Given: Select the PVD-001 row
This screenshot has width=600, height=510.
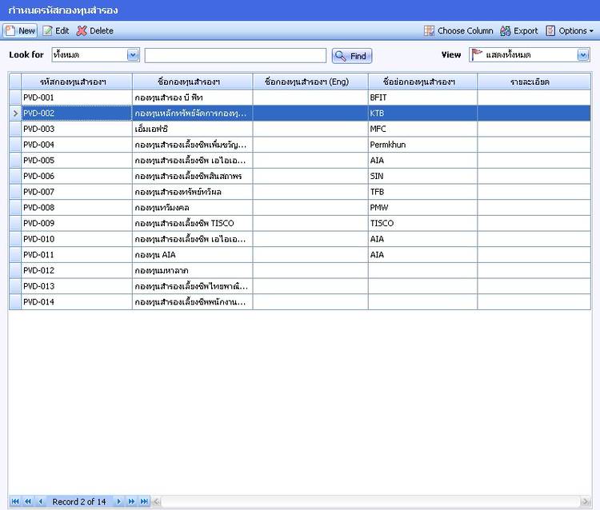Looking at the screenshot, I should click(76, 98).
